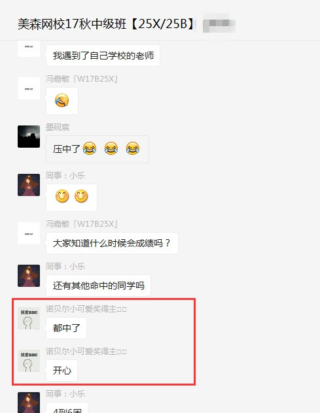Click the dark night-sky avatar of 墨砚宸
Image resolution: width=320 pixels, height=413 pixels.
29,137
